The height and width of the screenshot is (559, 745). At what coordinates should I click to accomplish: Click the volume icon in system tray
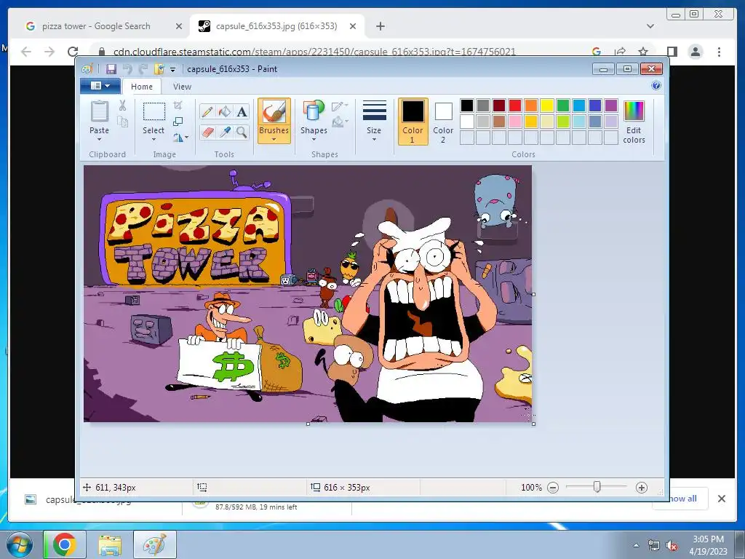672,546
